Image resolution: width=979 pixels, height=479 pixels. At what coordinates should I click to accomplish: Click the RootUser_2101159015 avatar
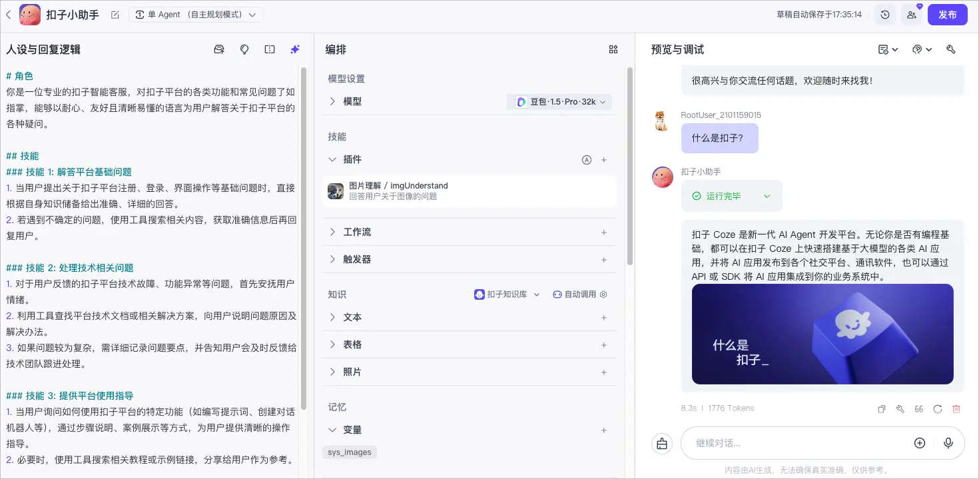coord(661,121)
